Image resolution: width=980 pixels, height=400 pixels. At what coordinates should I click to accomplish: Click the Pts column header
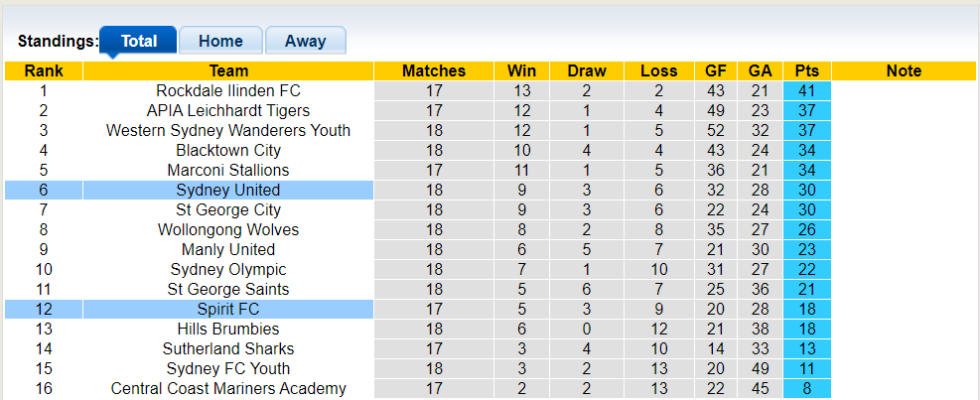(x=806, y=70)
